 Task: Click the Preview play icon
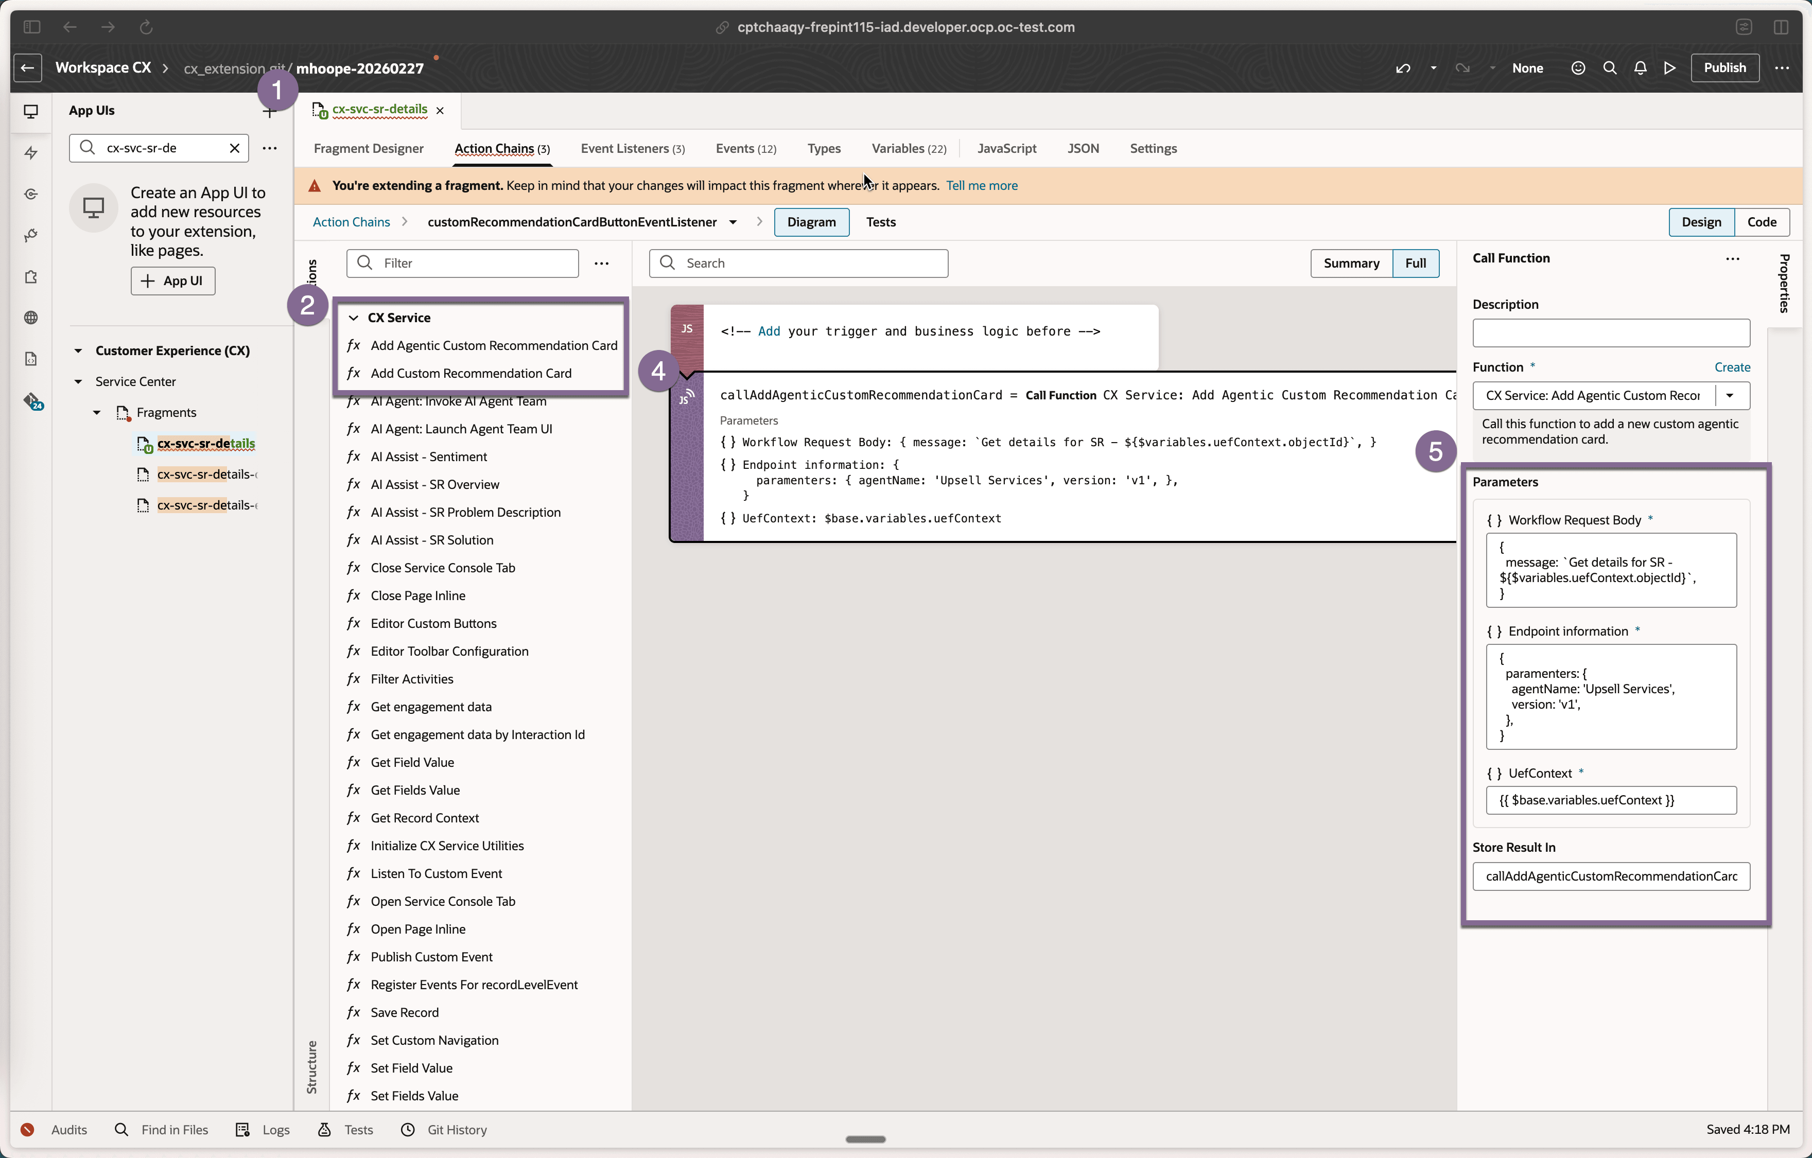[1670, 68]
